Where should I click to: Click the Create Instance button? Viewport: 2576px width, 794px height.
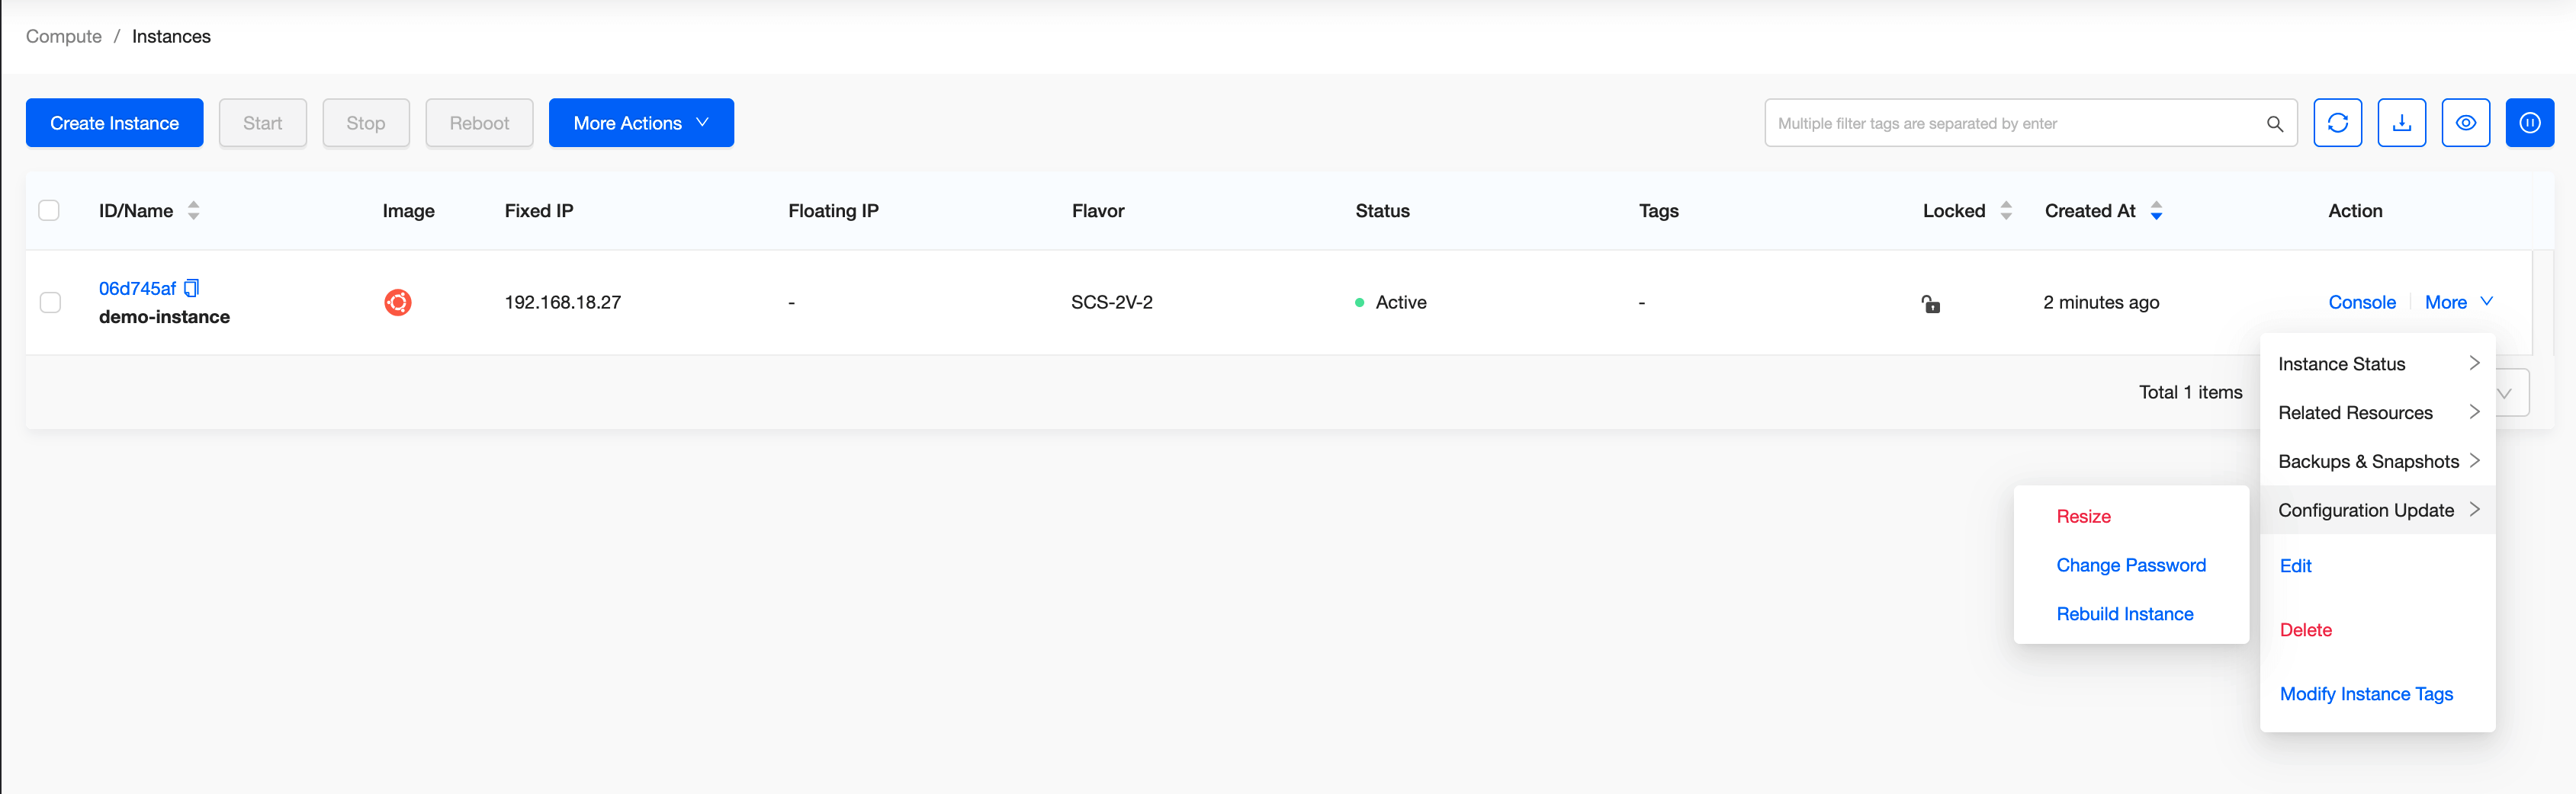pos(115,123)
